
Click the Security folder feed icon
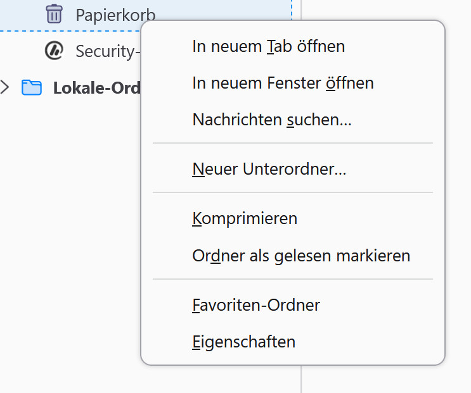coord(54,51)
